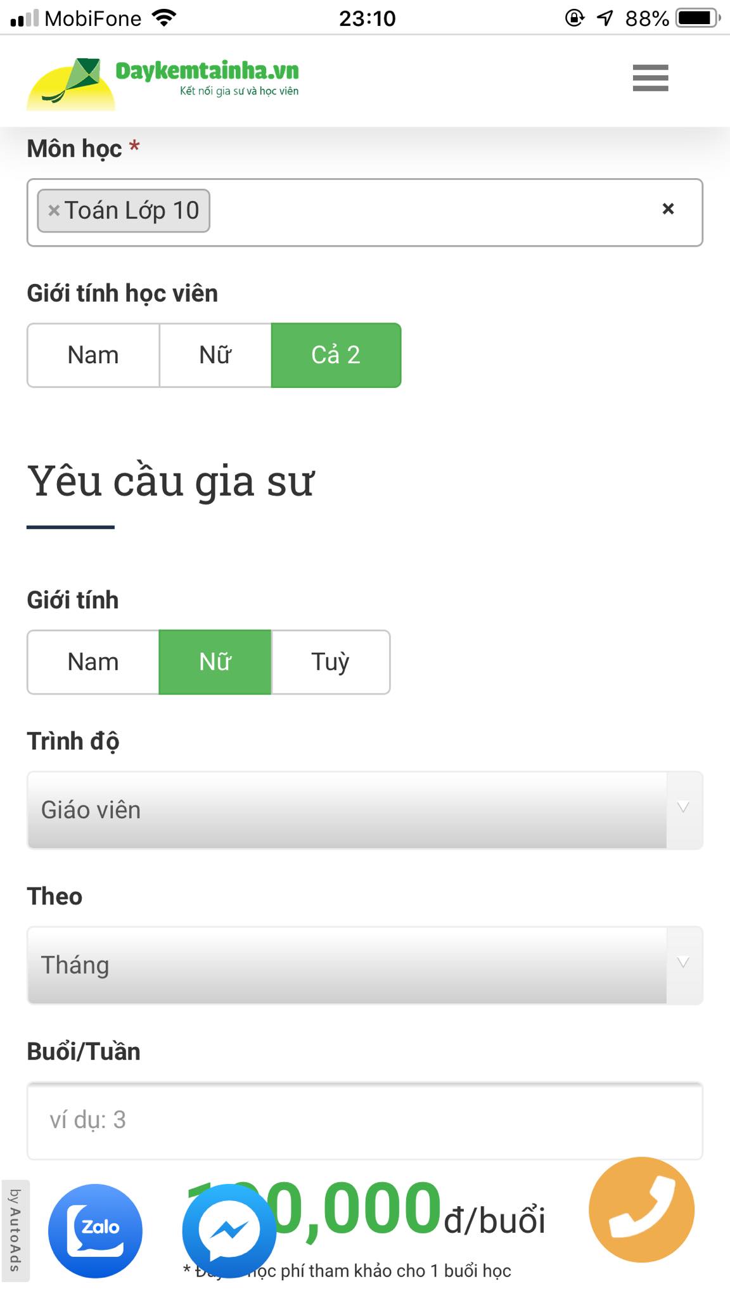The width and height of the screenshot is (730, 1298).
Task: Expand the Theo dropdown showing Tháng
Action: tap(364, 965)
